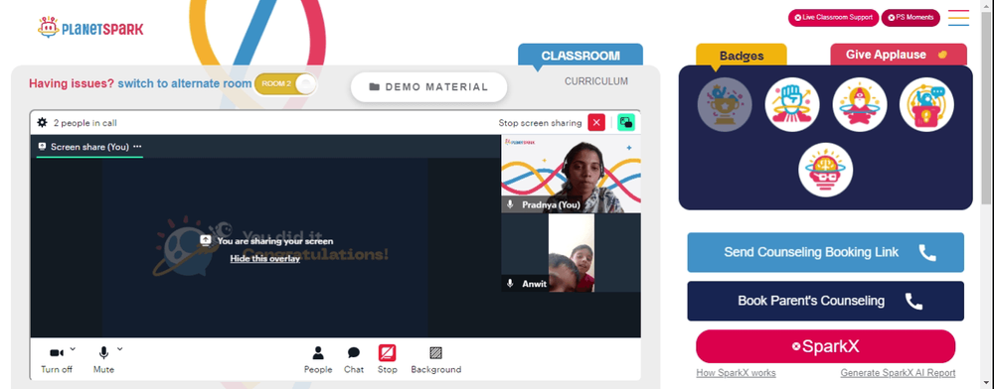This screenshot has height=389, width=994.
Task: Open Screen share options ellipsis
Action: [137, 147]
